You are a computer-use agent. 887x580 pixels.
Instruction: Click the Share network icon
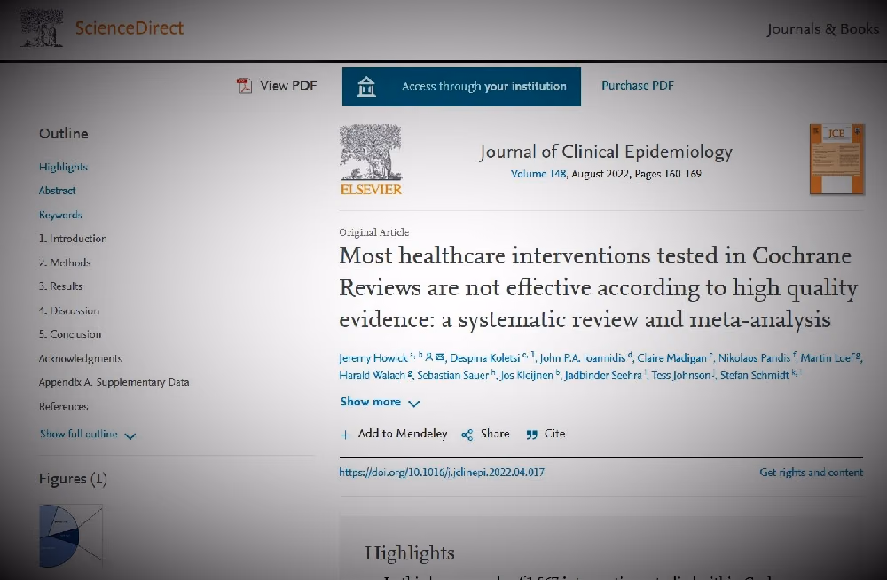[467, 435]
